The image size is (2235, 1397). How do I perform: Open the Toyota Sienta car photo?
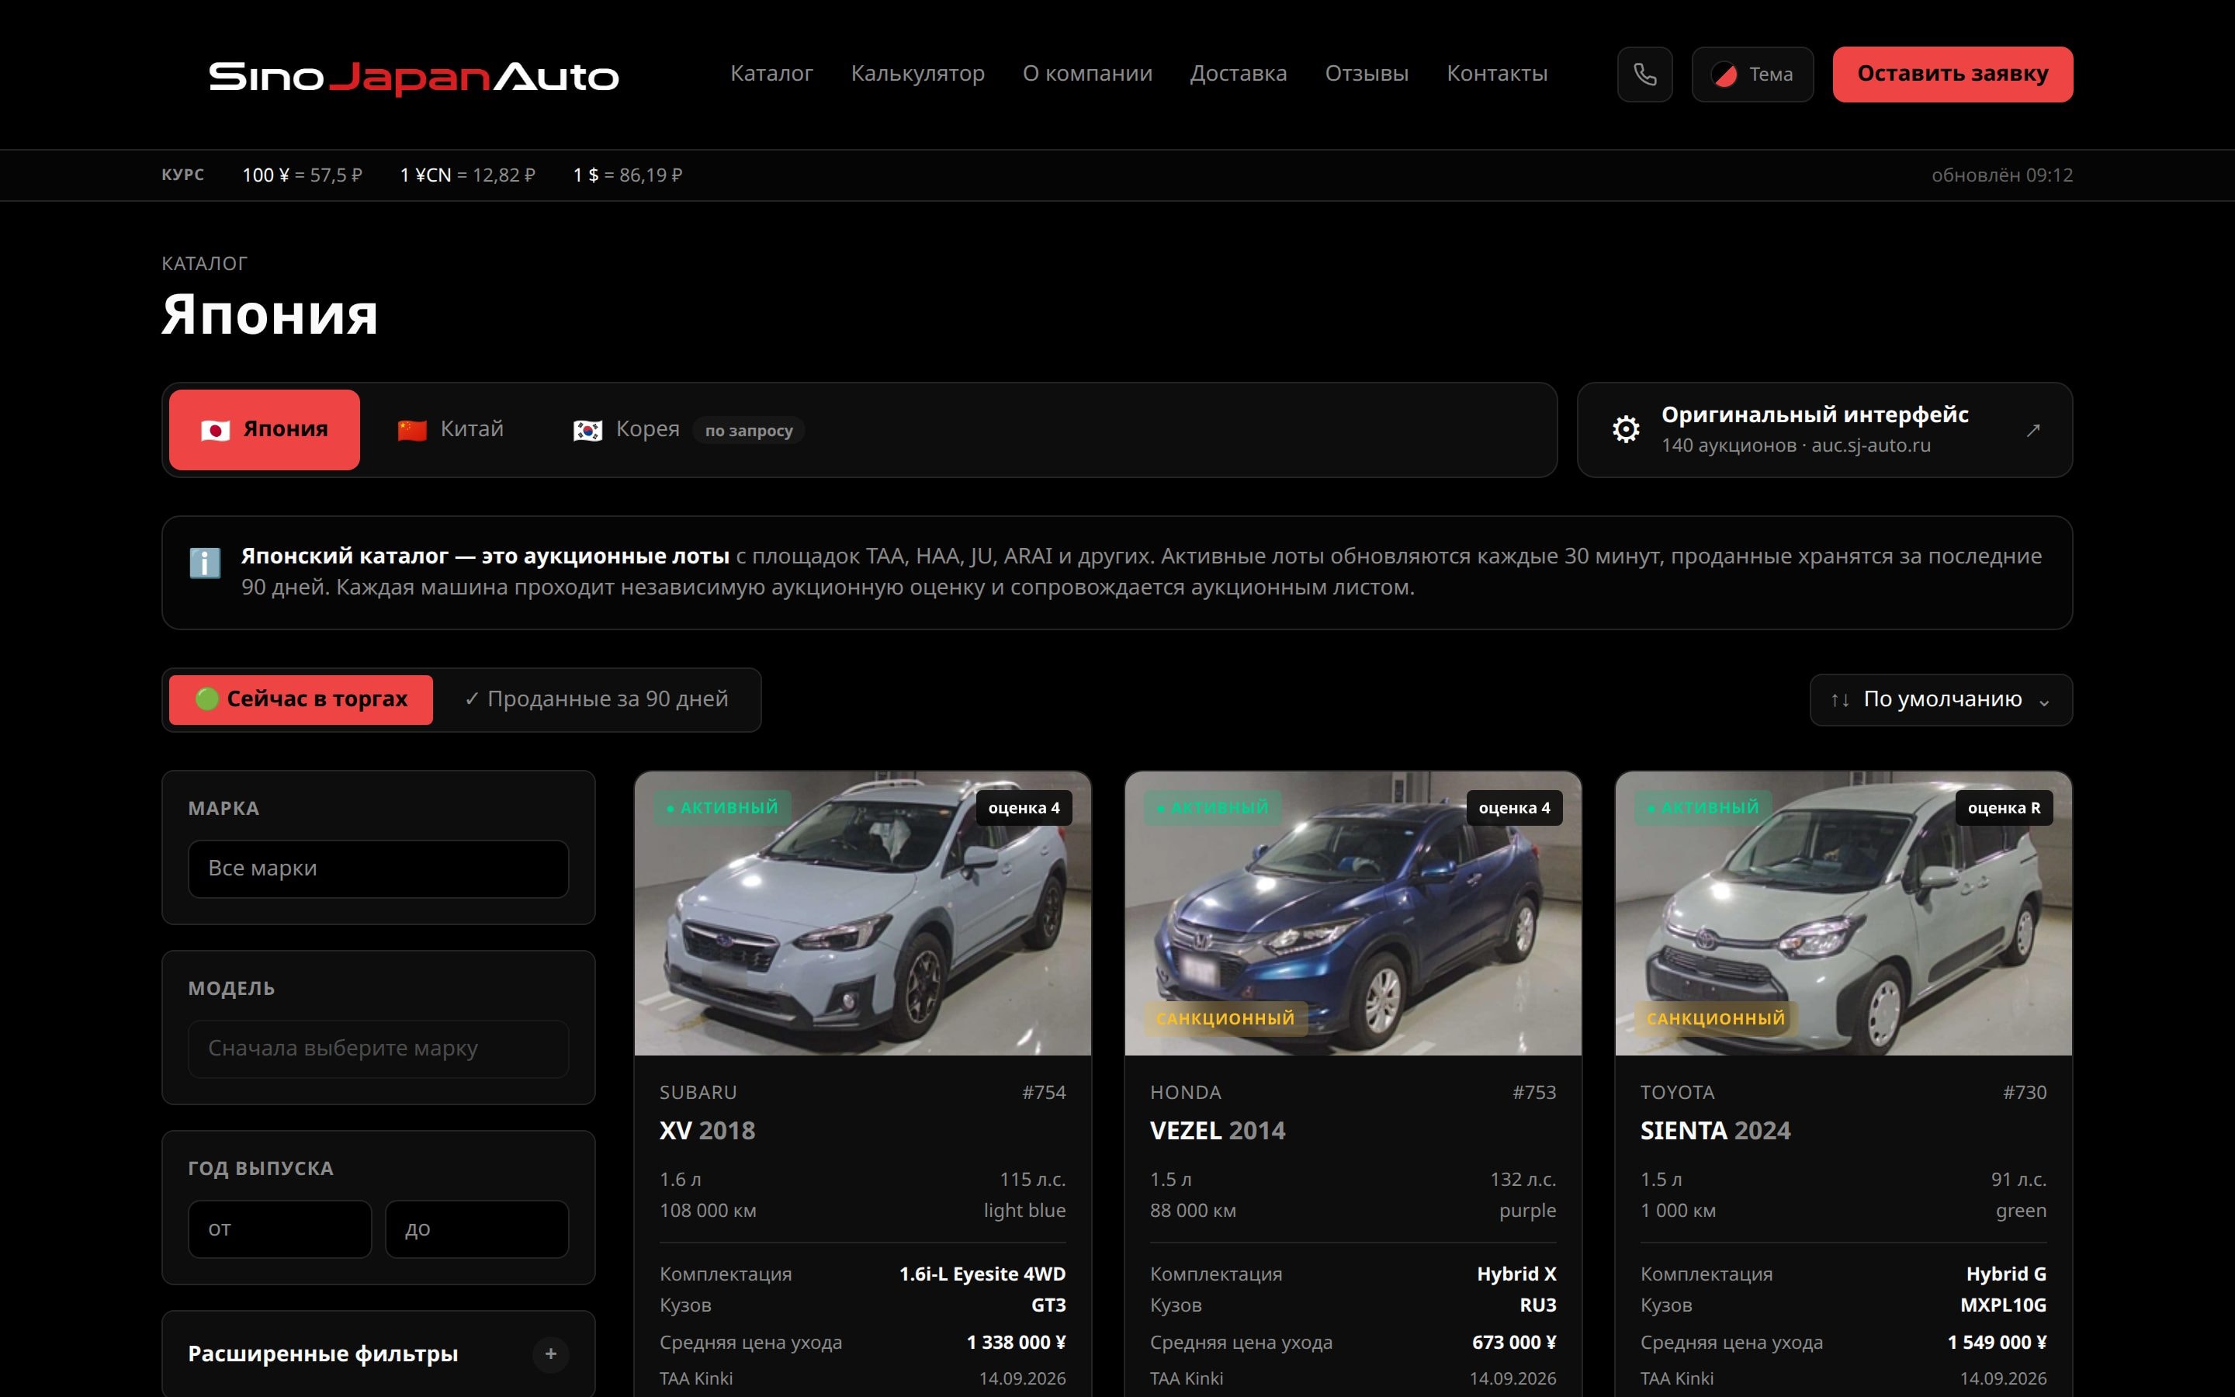click(x=1843, y=913)
